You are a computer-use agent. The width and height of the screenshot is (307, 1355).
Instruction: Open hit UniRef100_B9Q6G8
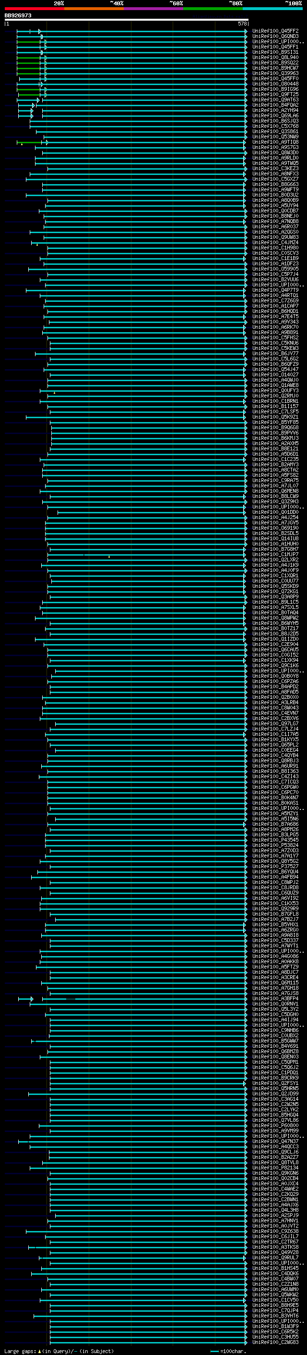[x=275, y=427]
